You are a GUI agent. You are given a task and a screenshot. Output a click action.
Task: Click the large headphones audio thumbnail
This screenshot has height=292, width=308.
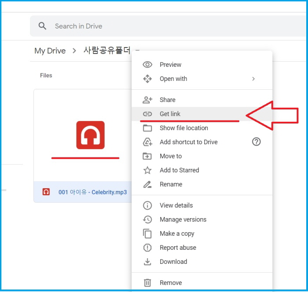tap(90, 135)
